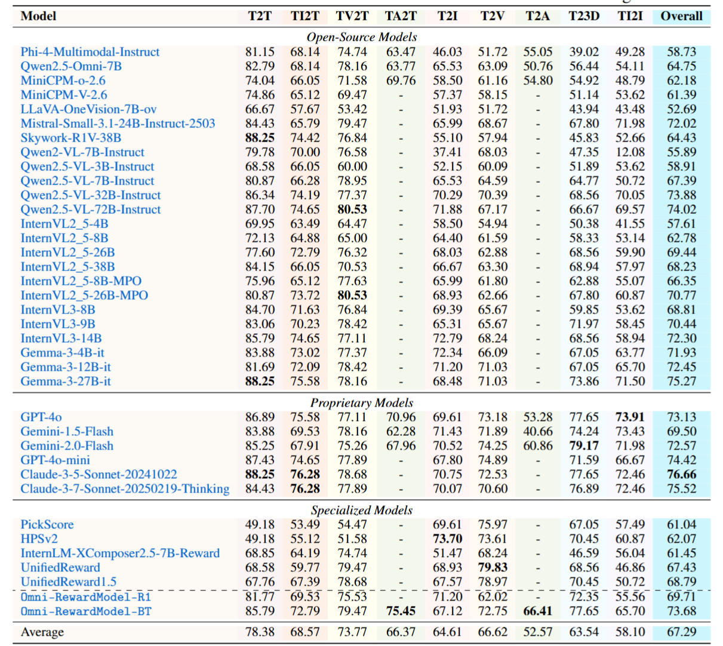Click the InternVL3-9B link
The image size is (723, 646).
[58, 324]
